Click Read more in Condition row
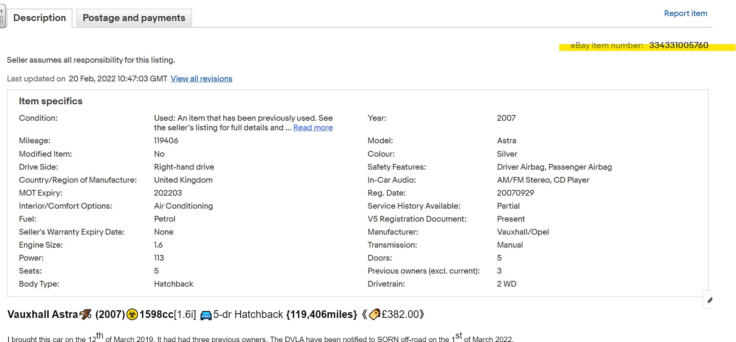The height and width of the screenshot is (342, 736). [312, 128]
